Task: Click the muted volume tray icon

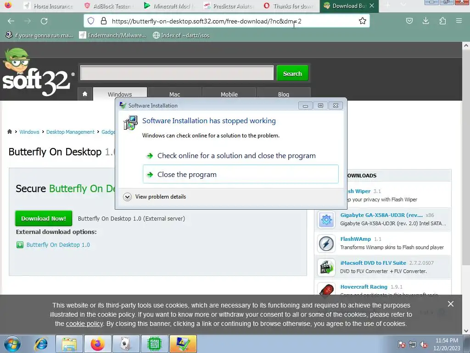Action: (424, 344)
